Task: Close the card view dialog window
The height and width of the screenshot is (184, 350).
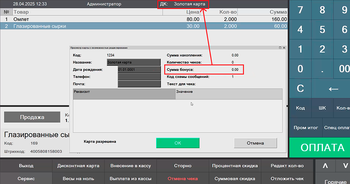Action: pos(284,48)
